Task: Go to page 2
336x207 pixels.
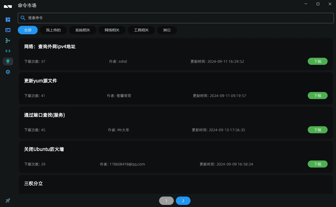Action: coord(183,201)
